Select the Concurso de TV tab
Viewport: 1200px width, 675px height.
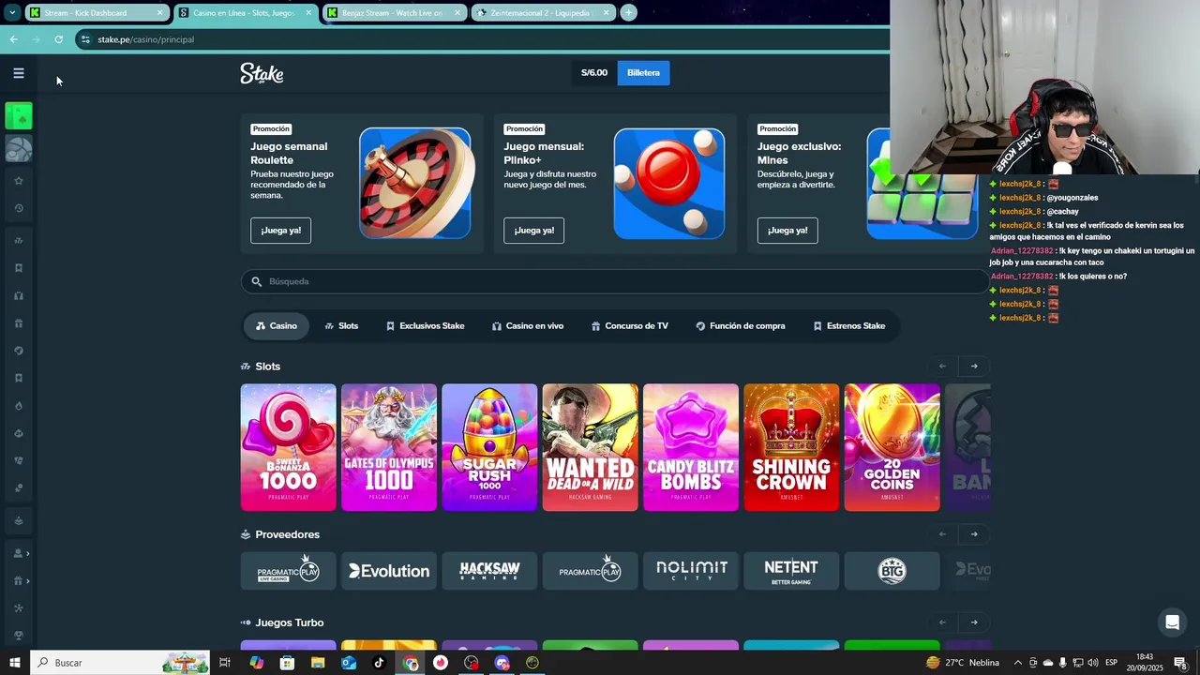[630, 326]
